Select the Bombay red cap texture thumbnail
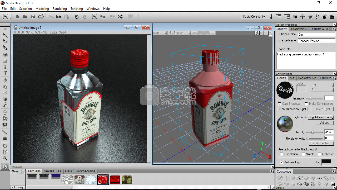Viewport: 337px width, 190px height. [x=103, y=180]
